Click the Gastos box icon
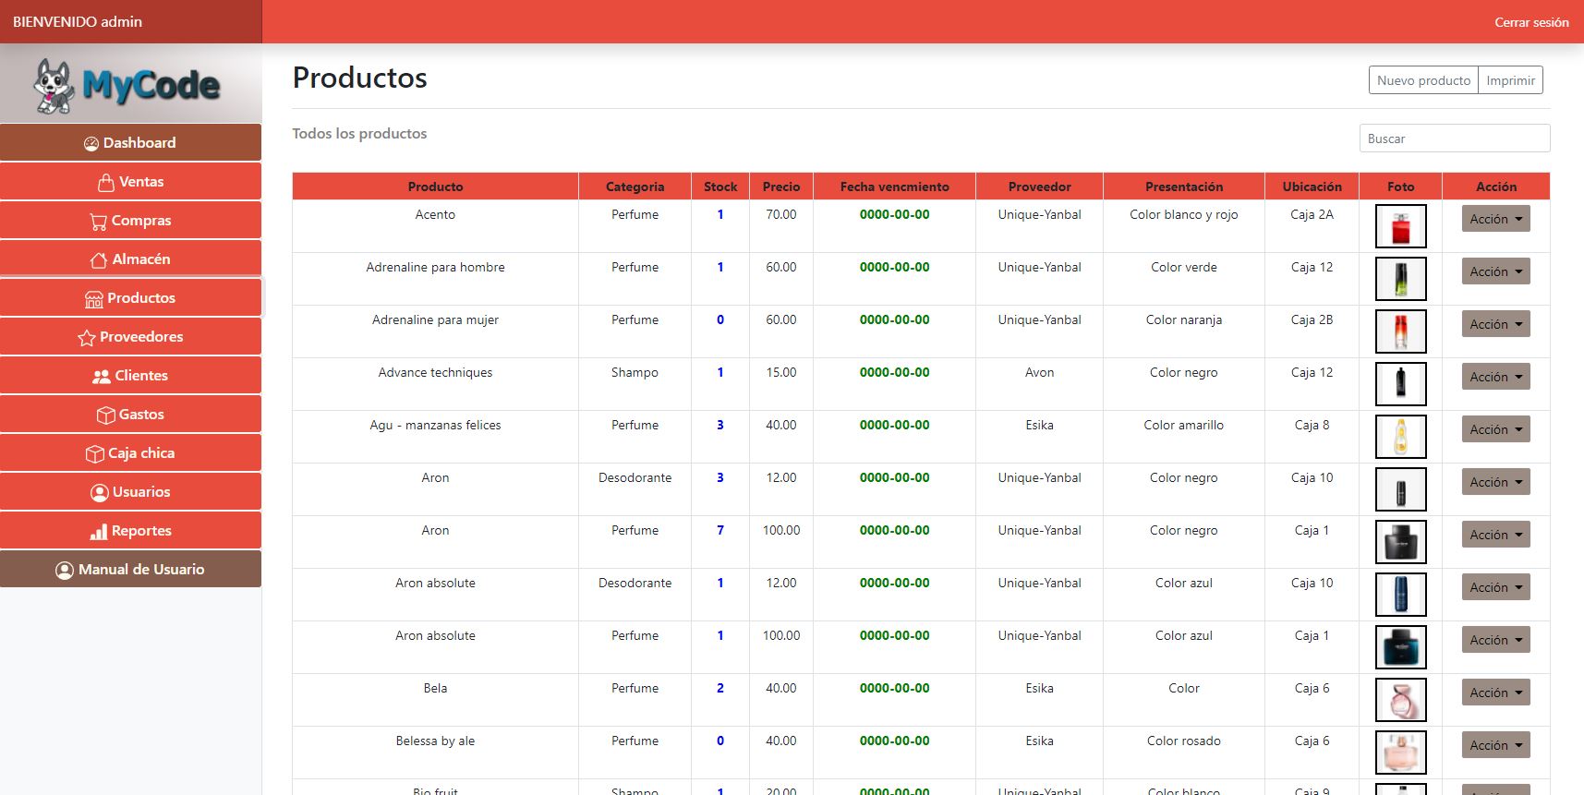Viewport: 1584px width, 795px height. 105,416
